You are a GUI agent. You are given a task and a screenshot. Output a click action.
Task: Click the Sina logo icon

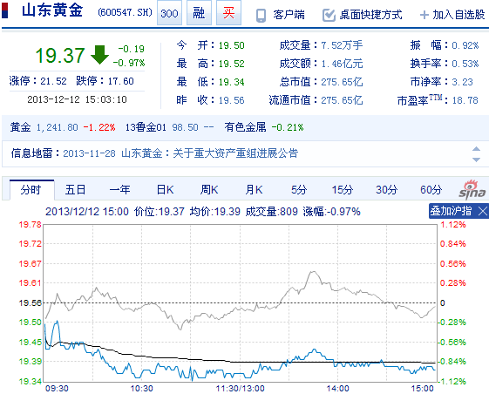[x=472, y=190]
